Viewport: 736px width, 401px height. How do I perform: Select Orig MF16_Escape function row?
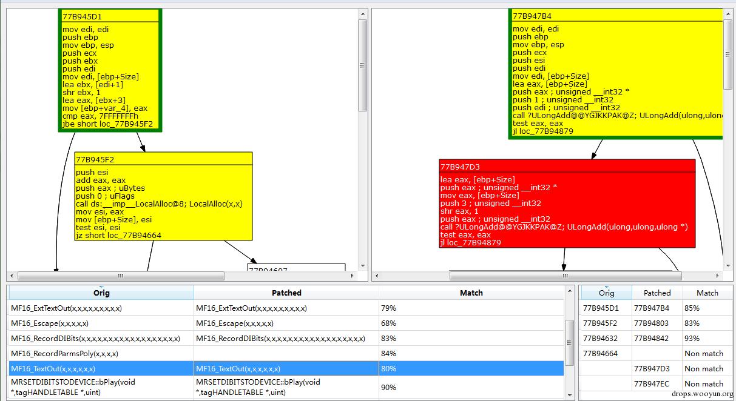[x=101, y=323]
